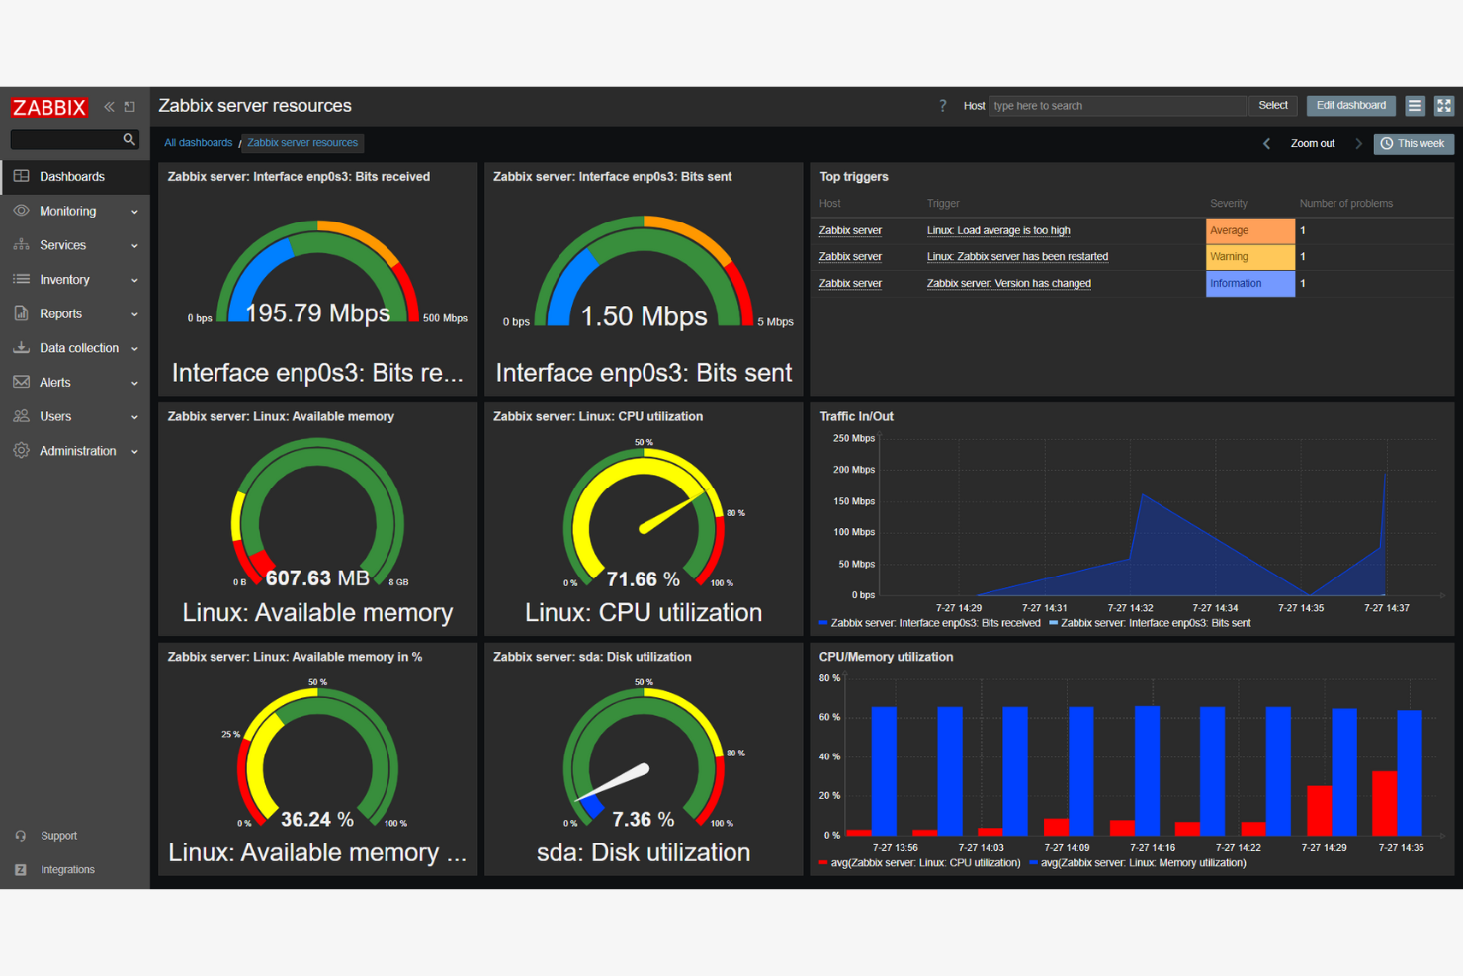Click the Inventory list icon
1463x976 pixels.
(21, 279)
